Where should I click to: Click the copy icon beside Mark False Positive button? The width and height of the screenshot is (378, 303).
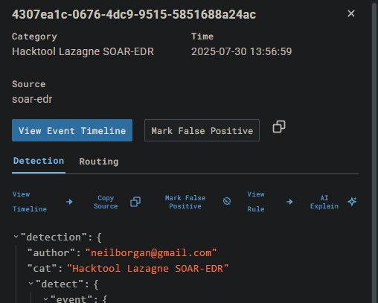[279, 127]
